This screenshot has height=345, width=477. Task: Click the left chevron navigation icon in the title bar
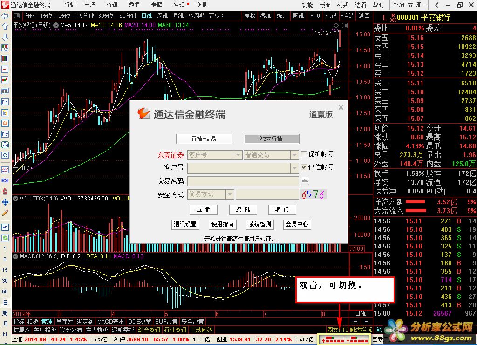click(x=436, y=5)
